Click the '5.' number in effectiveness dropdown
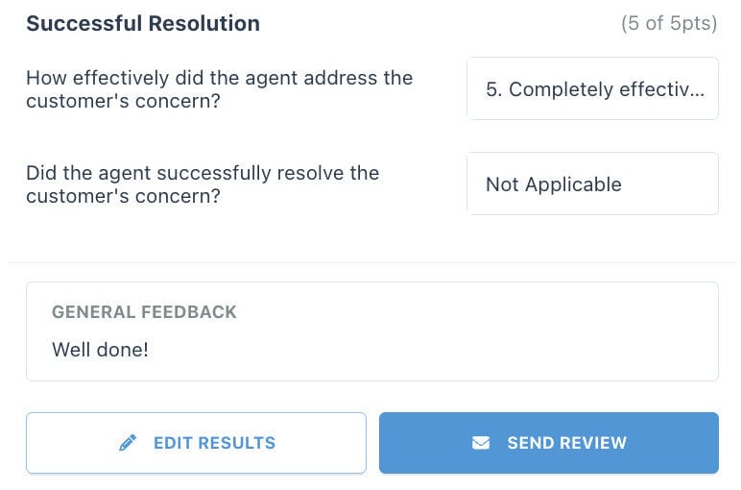This screenshot has height=490, width=741. click(x=494, y=89)
